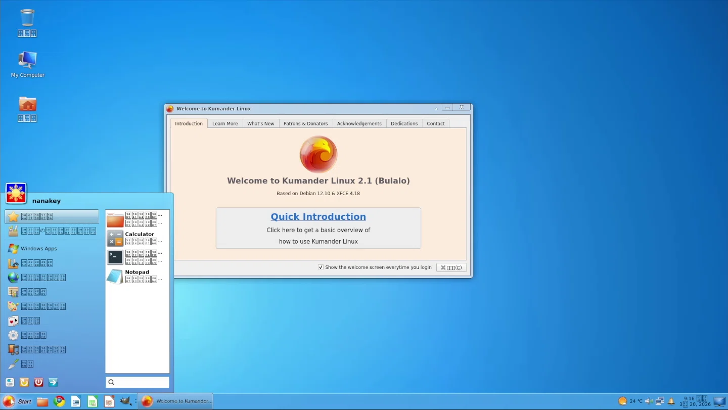Click the Kumander phoenix logo in welcome window
The height and width of the screenshot is (410, 728).
pyautogui.click(x=318, y=154)
